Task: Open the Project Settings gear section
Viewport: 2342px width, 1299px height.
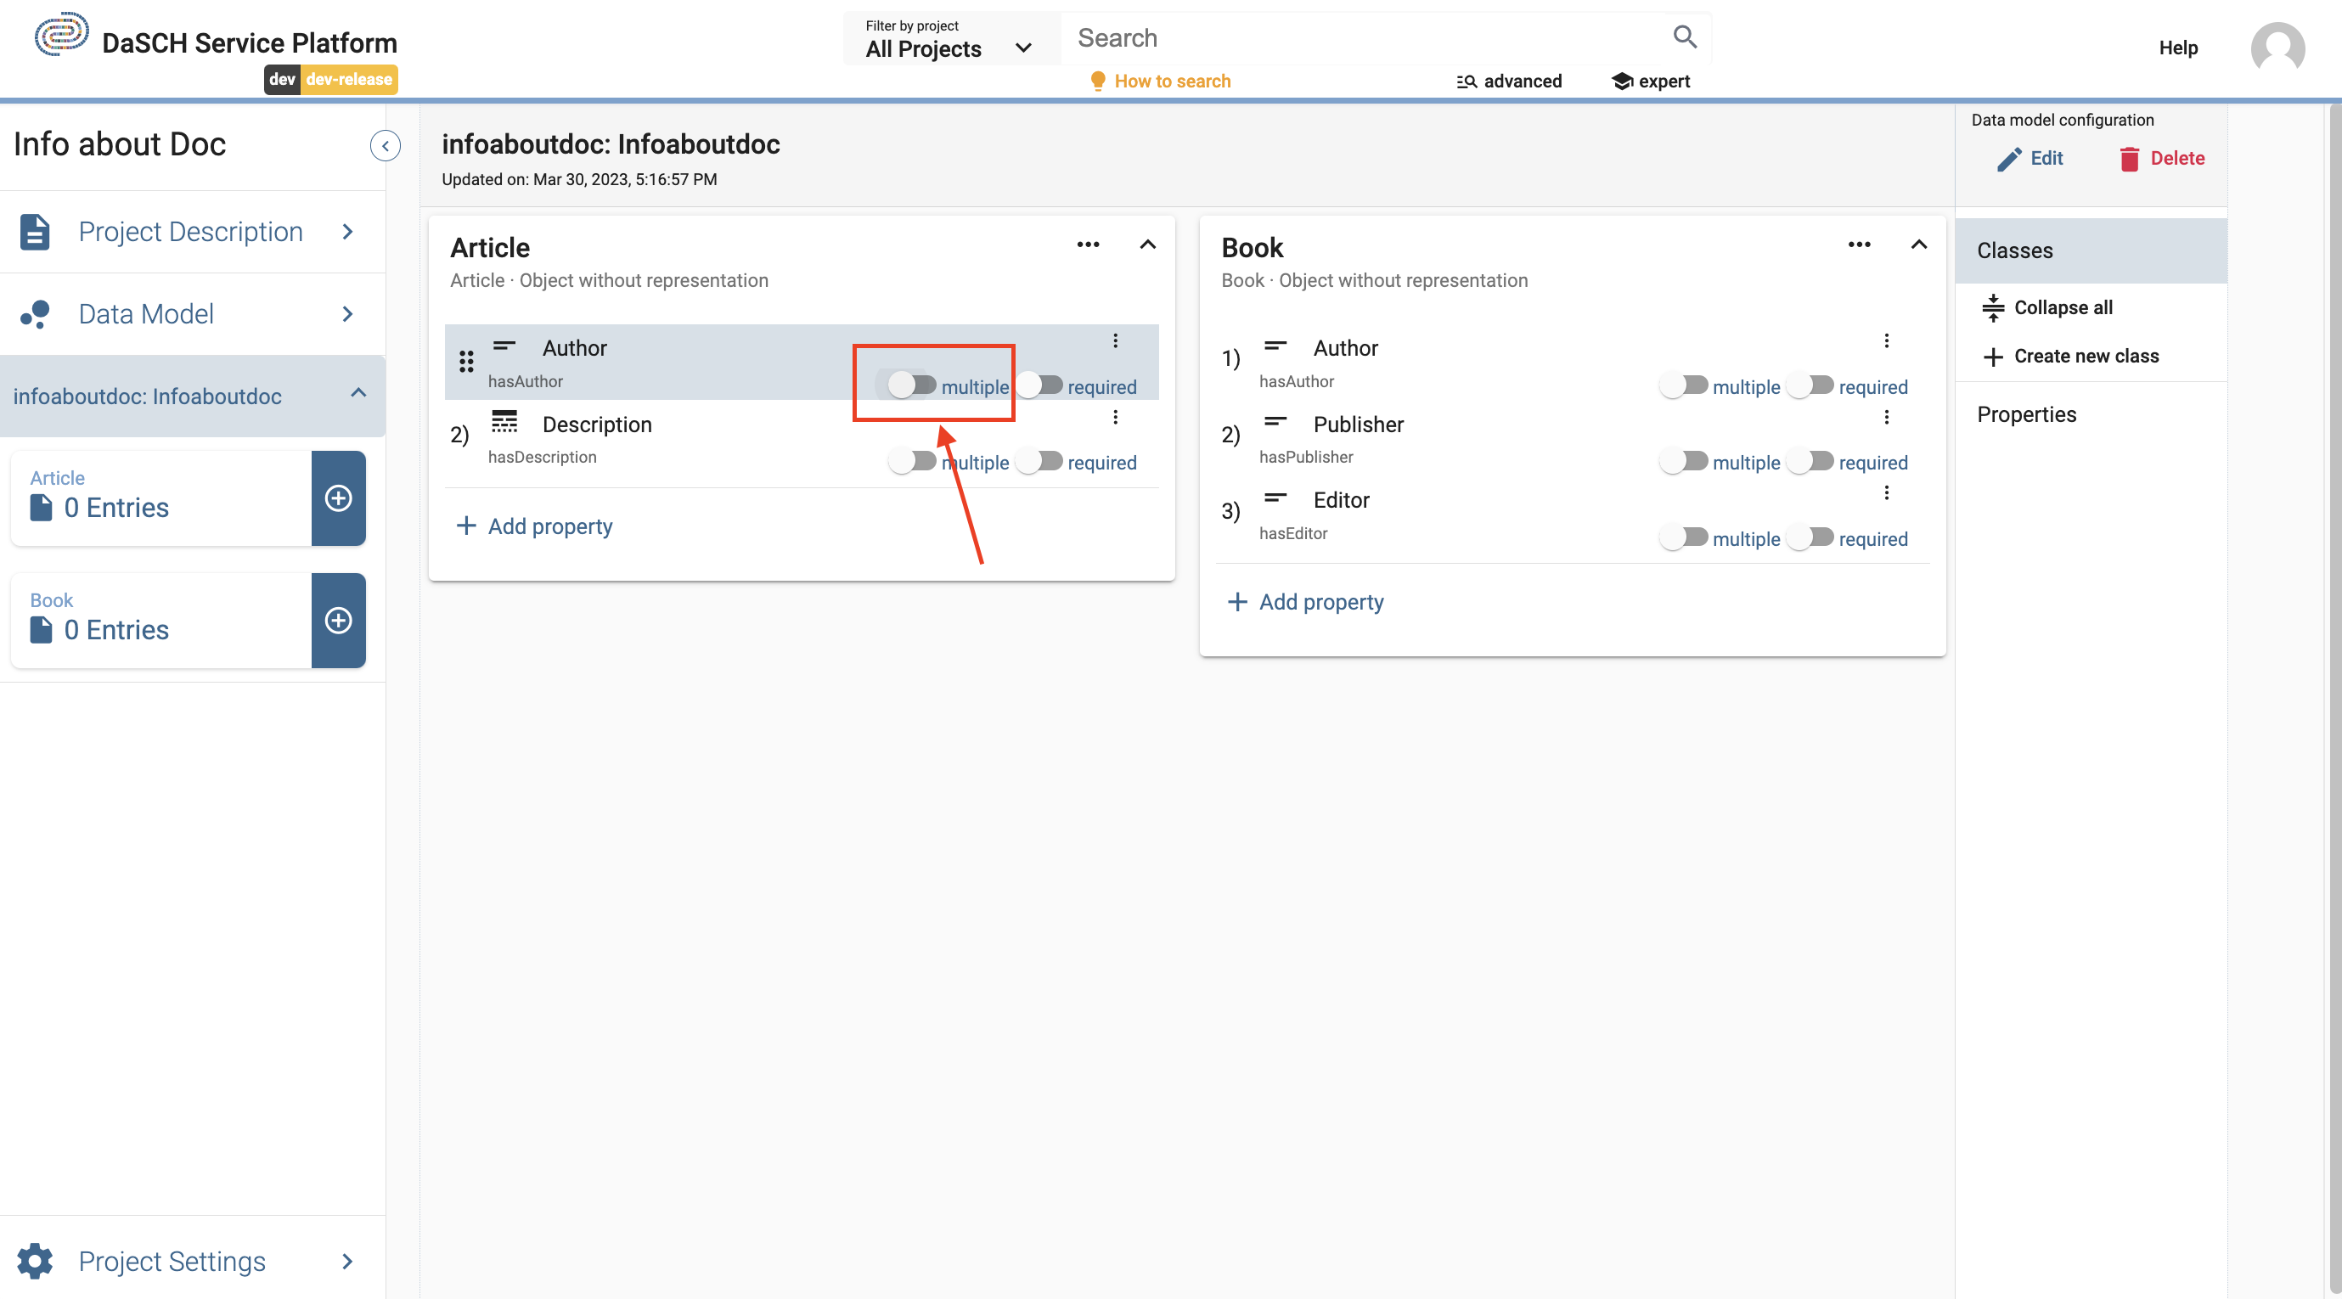Action: click(x=171, y=1261)
